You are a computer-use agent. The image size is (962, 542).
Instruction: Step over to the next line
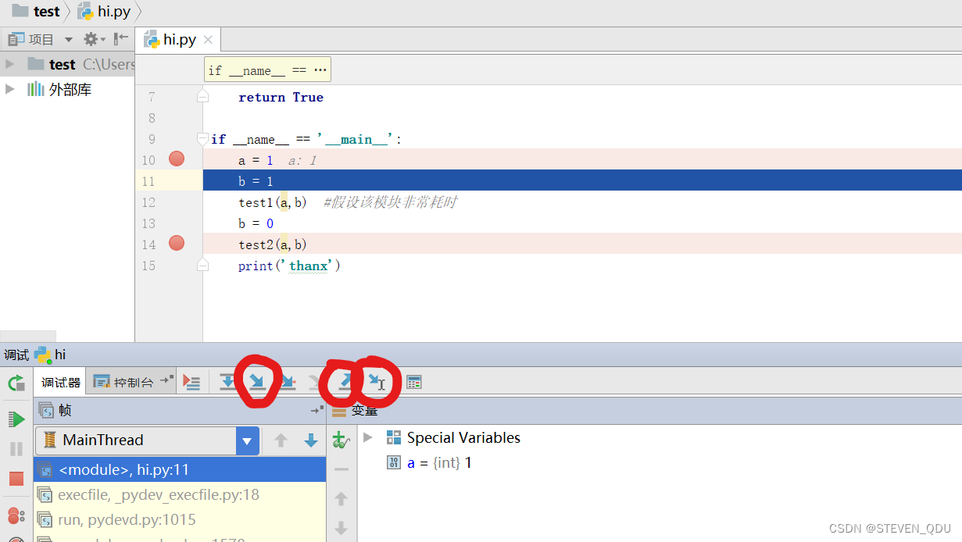(227, 382)
